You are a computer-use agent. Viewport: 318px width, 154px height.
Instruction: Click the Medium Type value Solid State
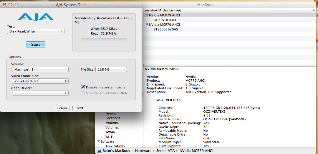(212, 142)
